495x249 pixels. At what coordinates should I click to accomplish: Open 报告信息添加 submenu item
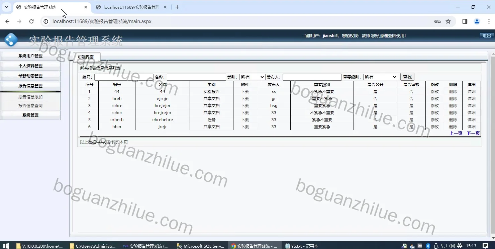(30, 97)
